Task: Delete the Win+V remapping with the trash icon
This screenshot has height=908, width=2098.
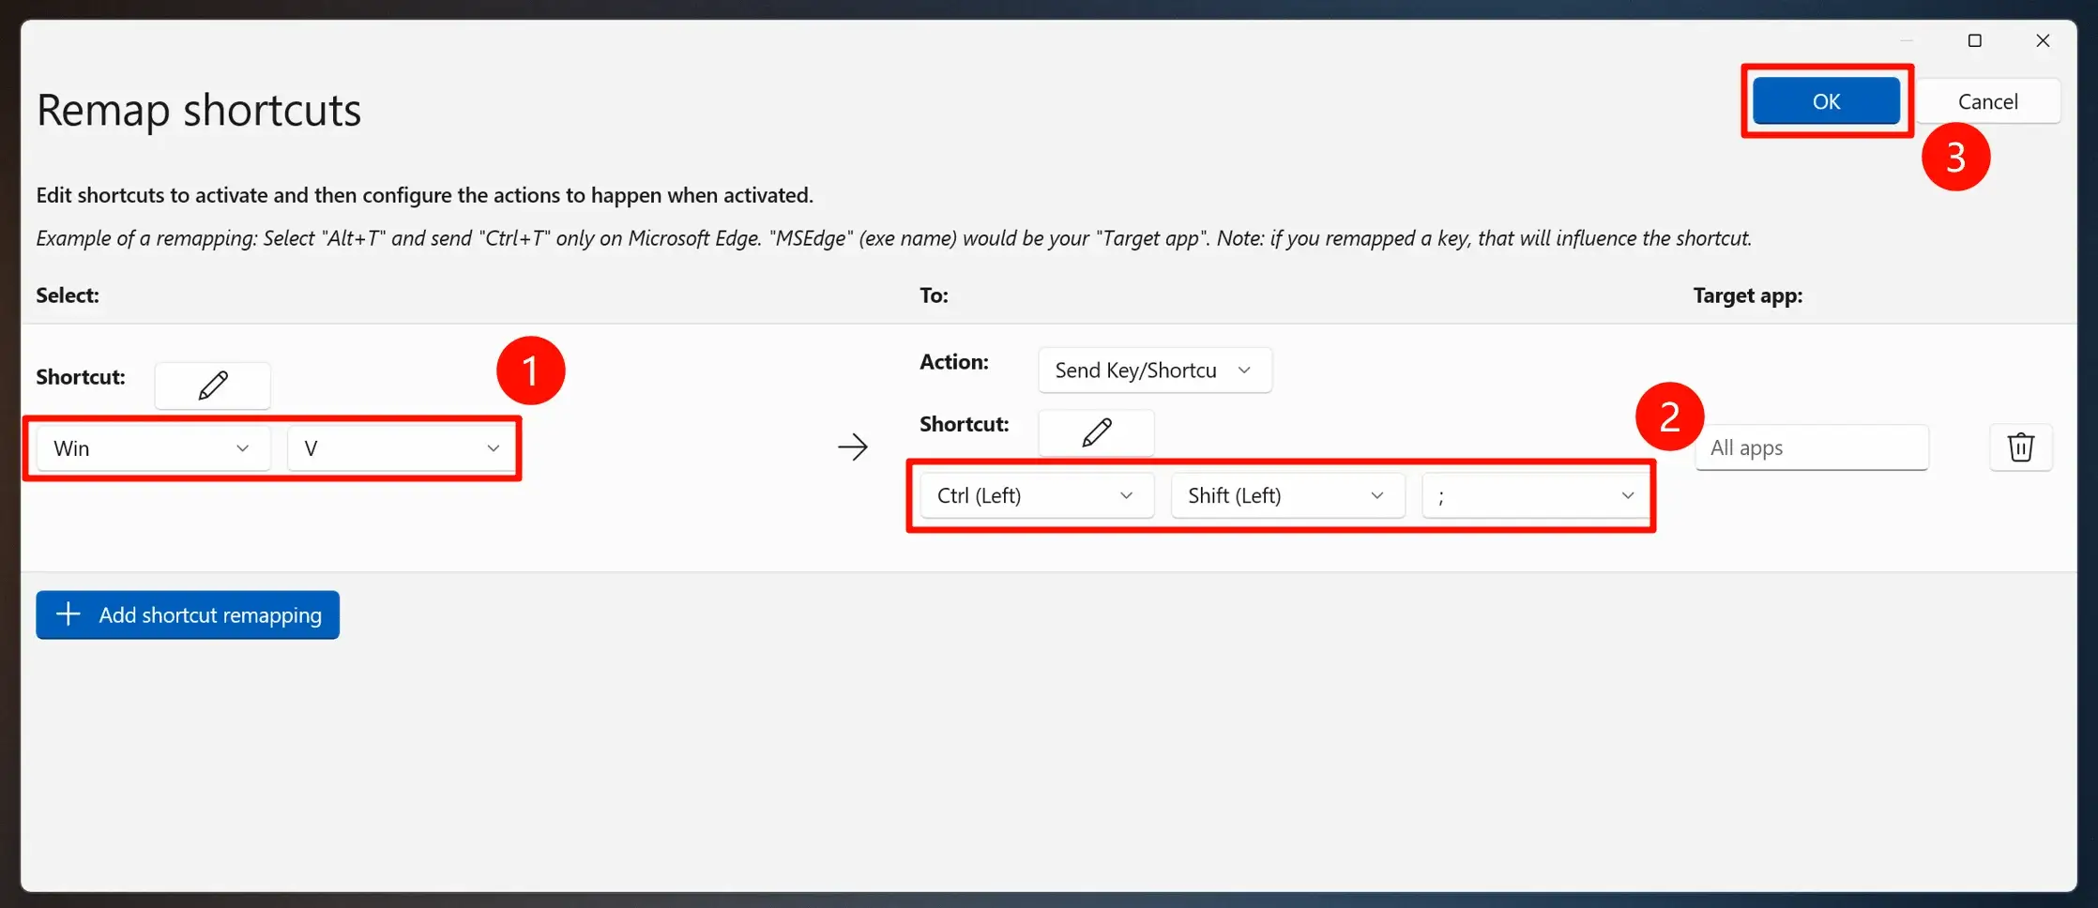Action: tap(2020, 447)
